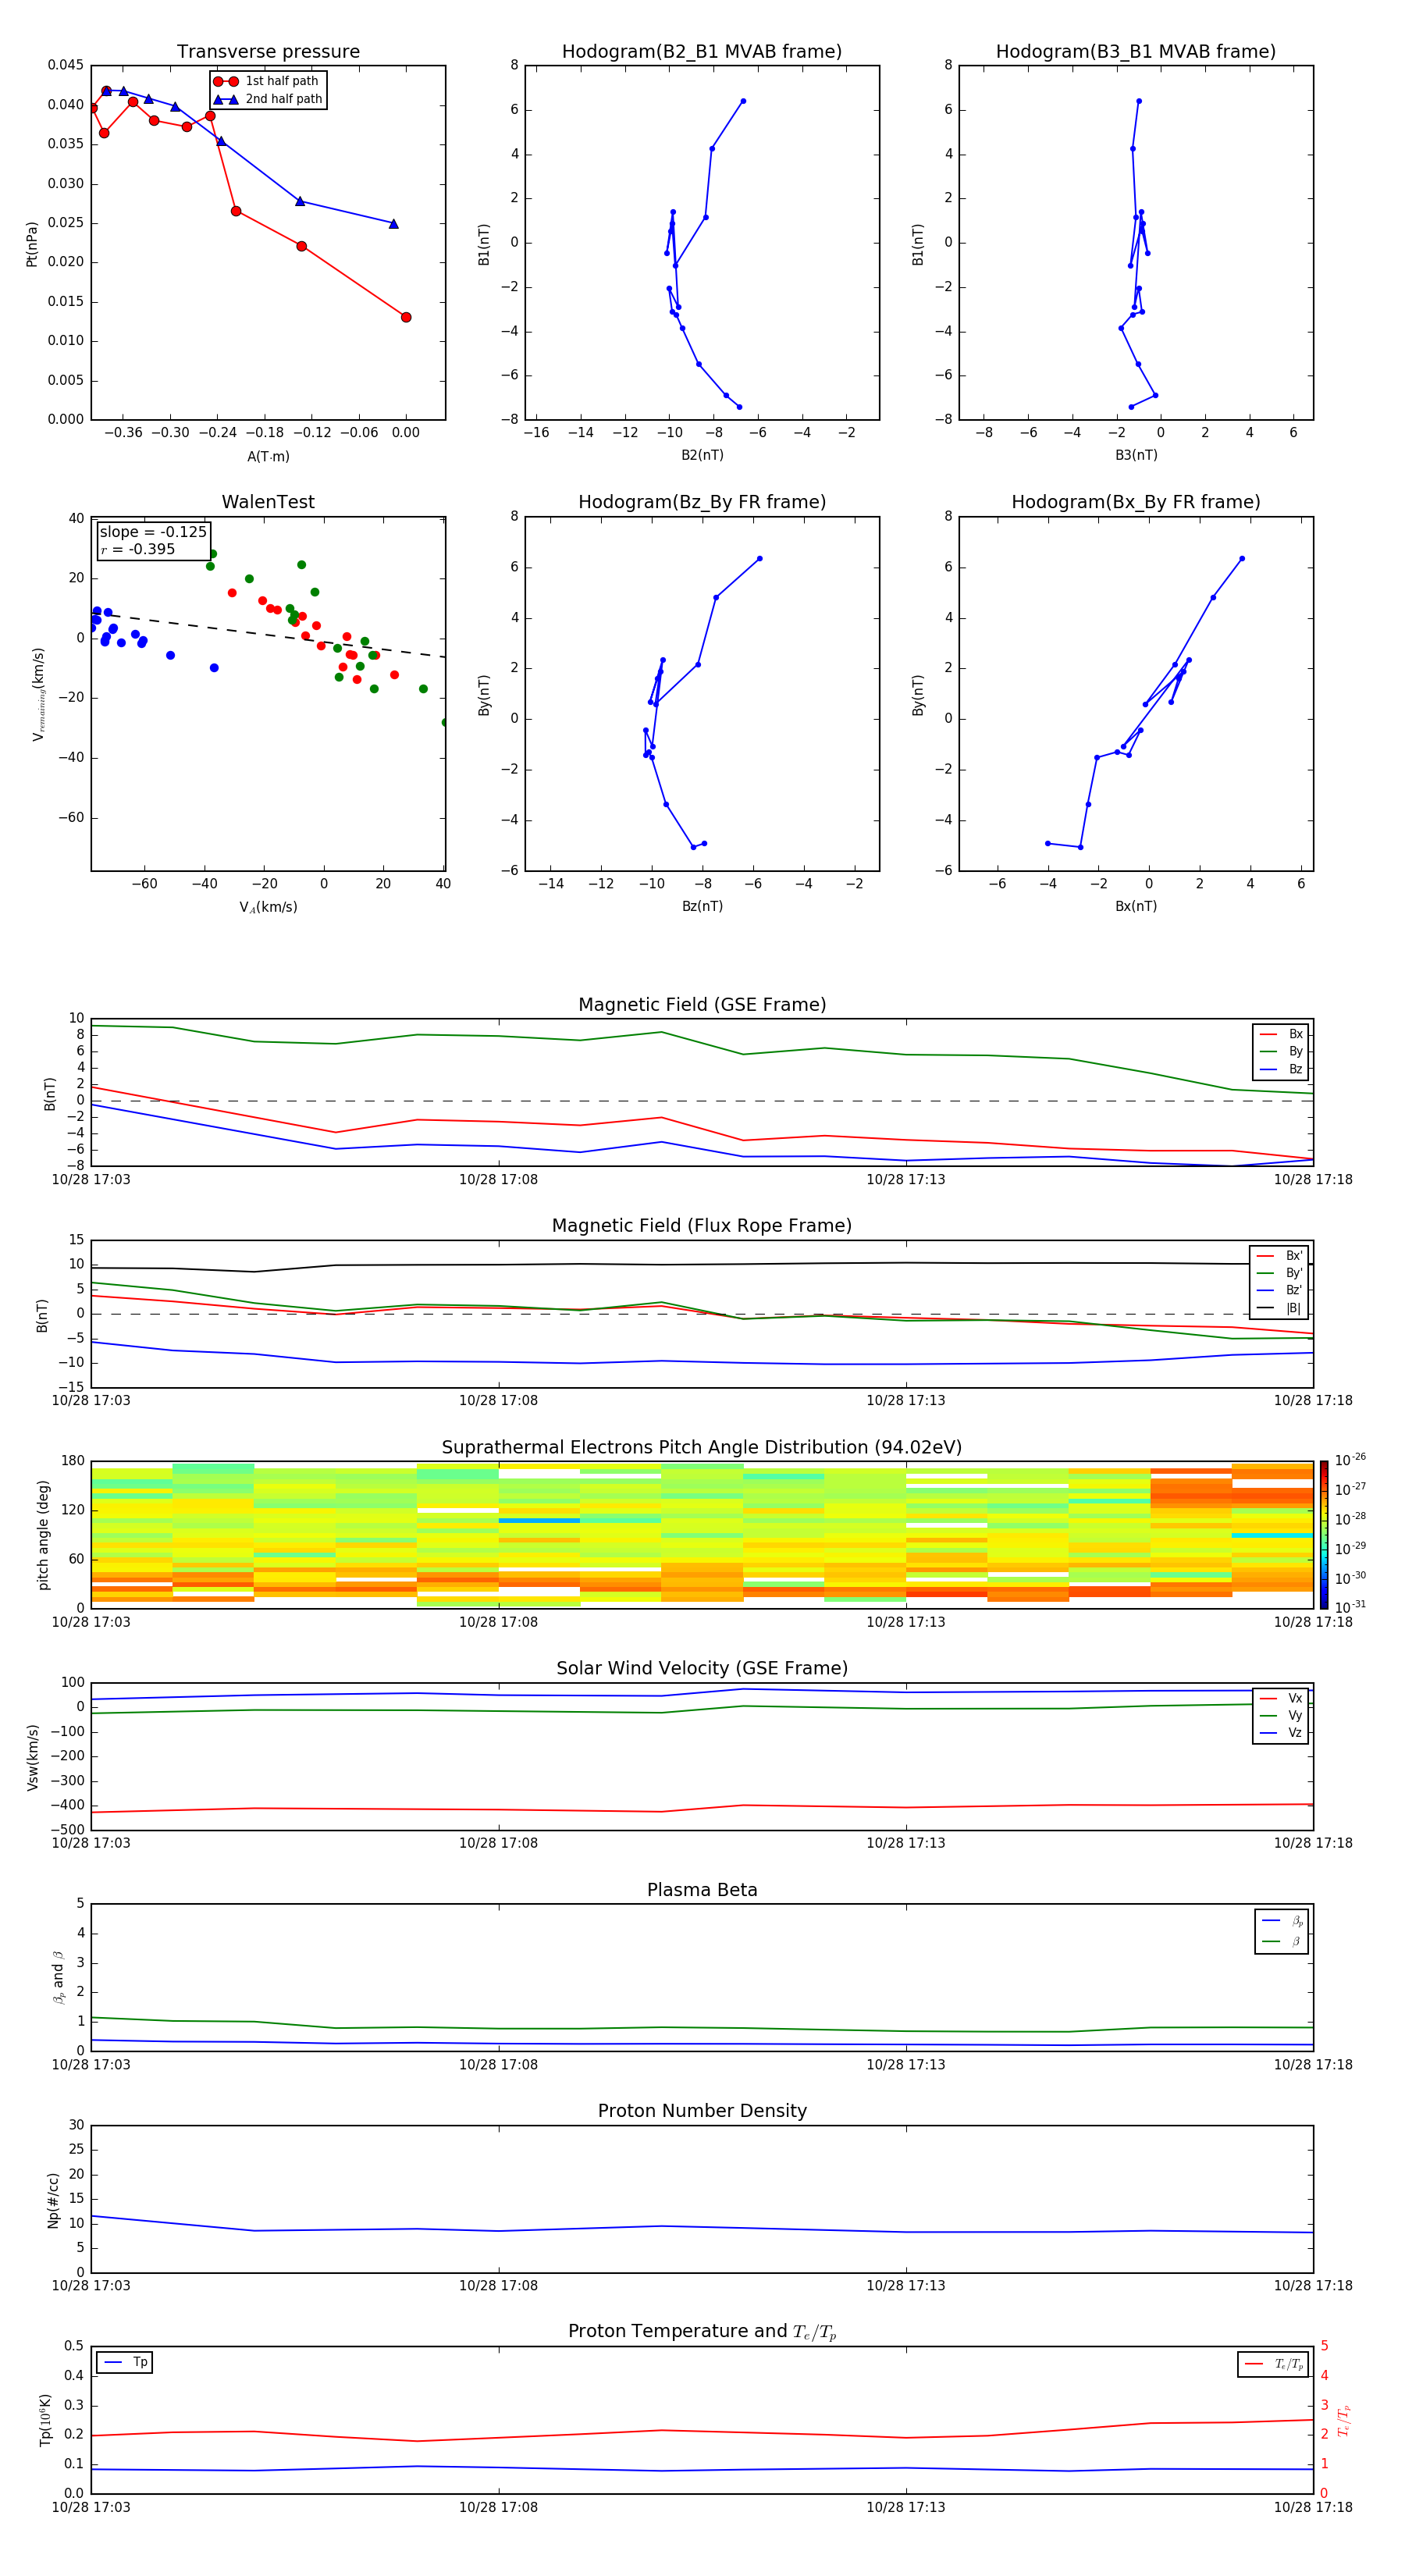Click Suprathermal Electrons Pitch Angle Distribution title
The image size is (1405, 2576).
[x=702, y=1448]
